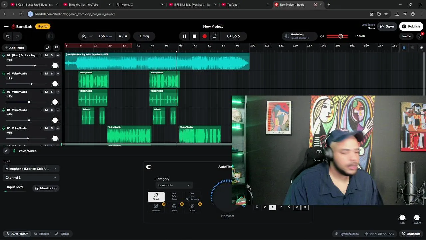
Task: Select the Big Harmony AutoPitch preset
Action: coord(192,197)
